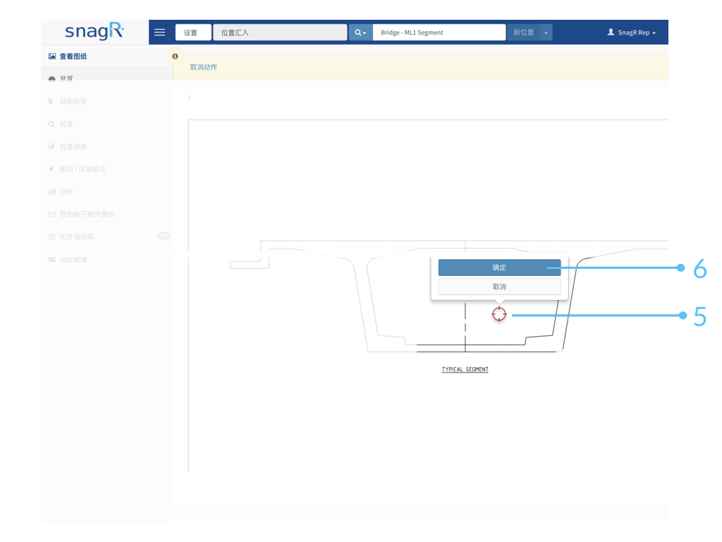Open 房间 / 区域签收 with the arrow icon
The width and height of the screenshot is (722, 542).
coord(107,169)
